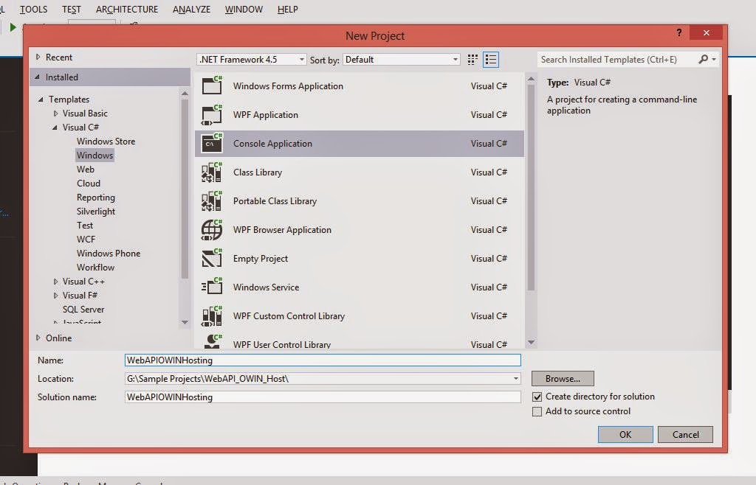Click the search magnifier icon

click(703, 59)
